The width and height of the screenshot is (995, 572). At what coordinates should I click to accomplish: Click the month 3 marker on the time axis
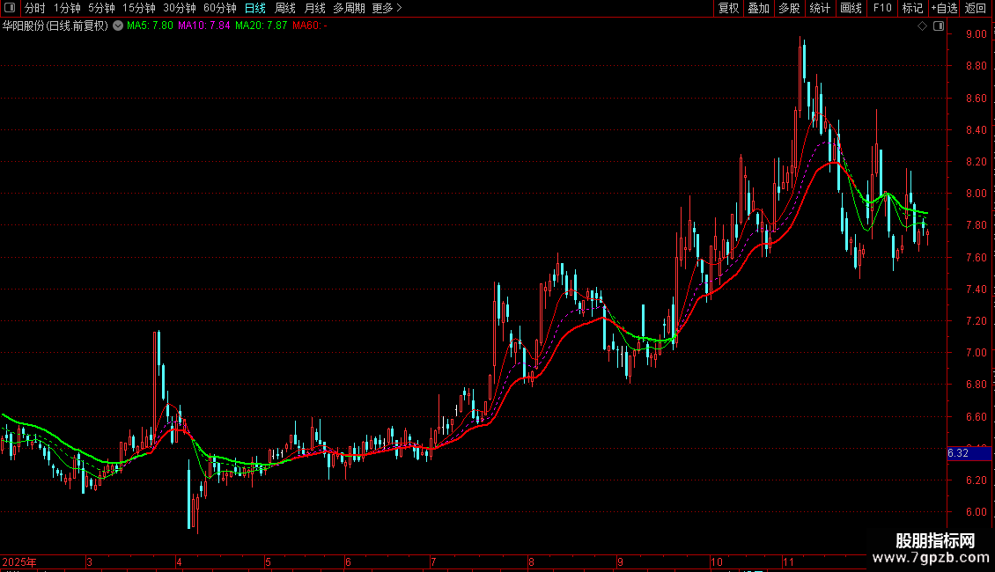90,561
